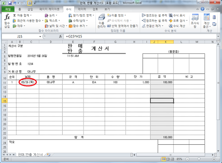This screenshot has width=222, height=163.
Task: Toggle Show Formulas (수식 표시)
Action: click(x=177, y=15)
